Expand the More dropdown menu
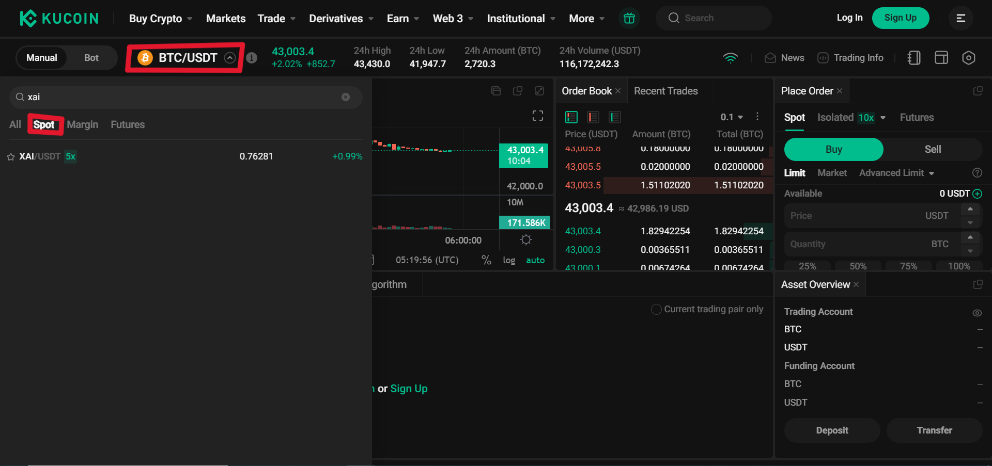This screenshot has height=466, width=992. click(x=587, y=19)
